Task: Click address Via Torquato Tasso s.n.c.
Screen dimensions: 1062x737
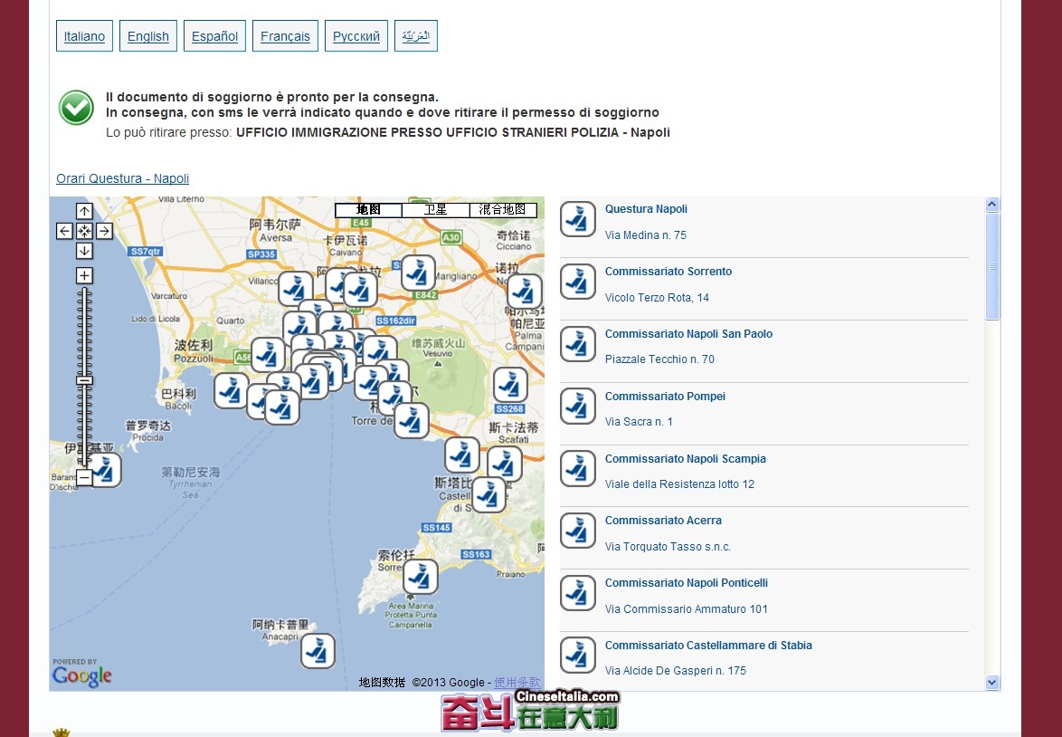Action: (x=668, y=546)
